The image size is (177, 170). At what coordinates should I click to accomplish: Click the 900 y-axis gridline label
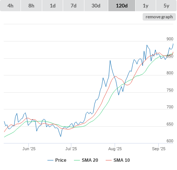click(170, 39)
